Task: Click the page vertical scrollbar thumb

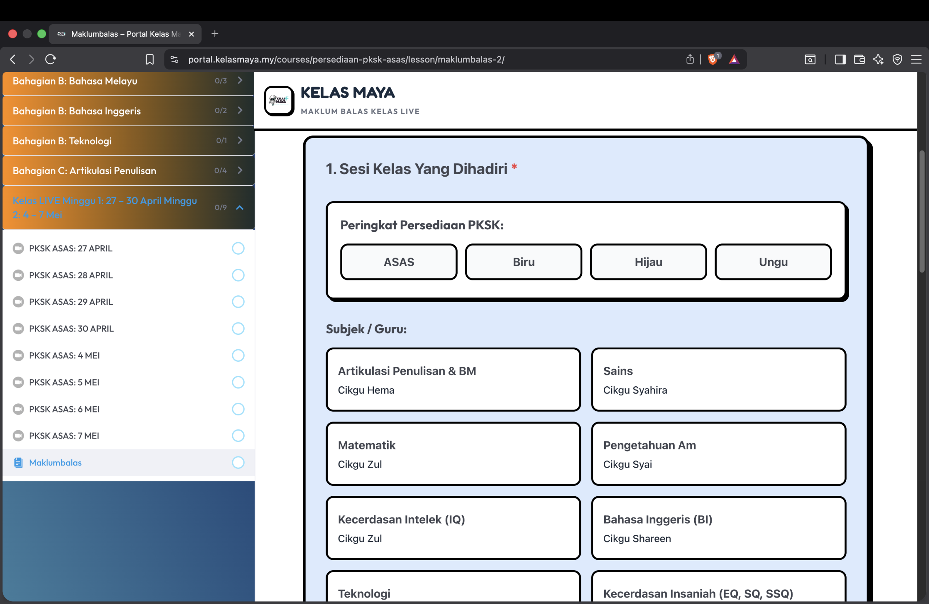Action: click(x=922, y=211)
